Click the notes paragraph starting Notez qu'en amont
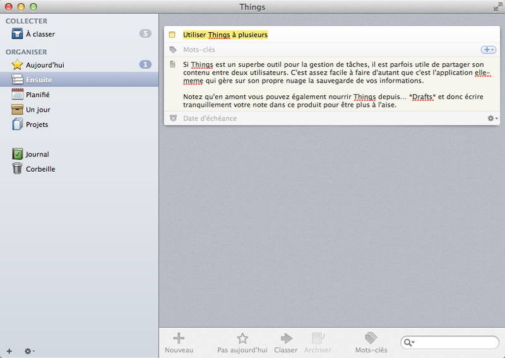Image resolution: width=505 pixels, height=358 pixels. (x=333, y=100)
